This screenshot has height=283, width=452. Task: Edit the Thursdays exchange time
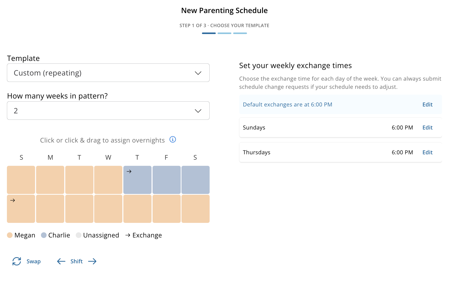pos(427,152)
